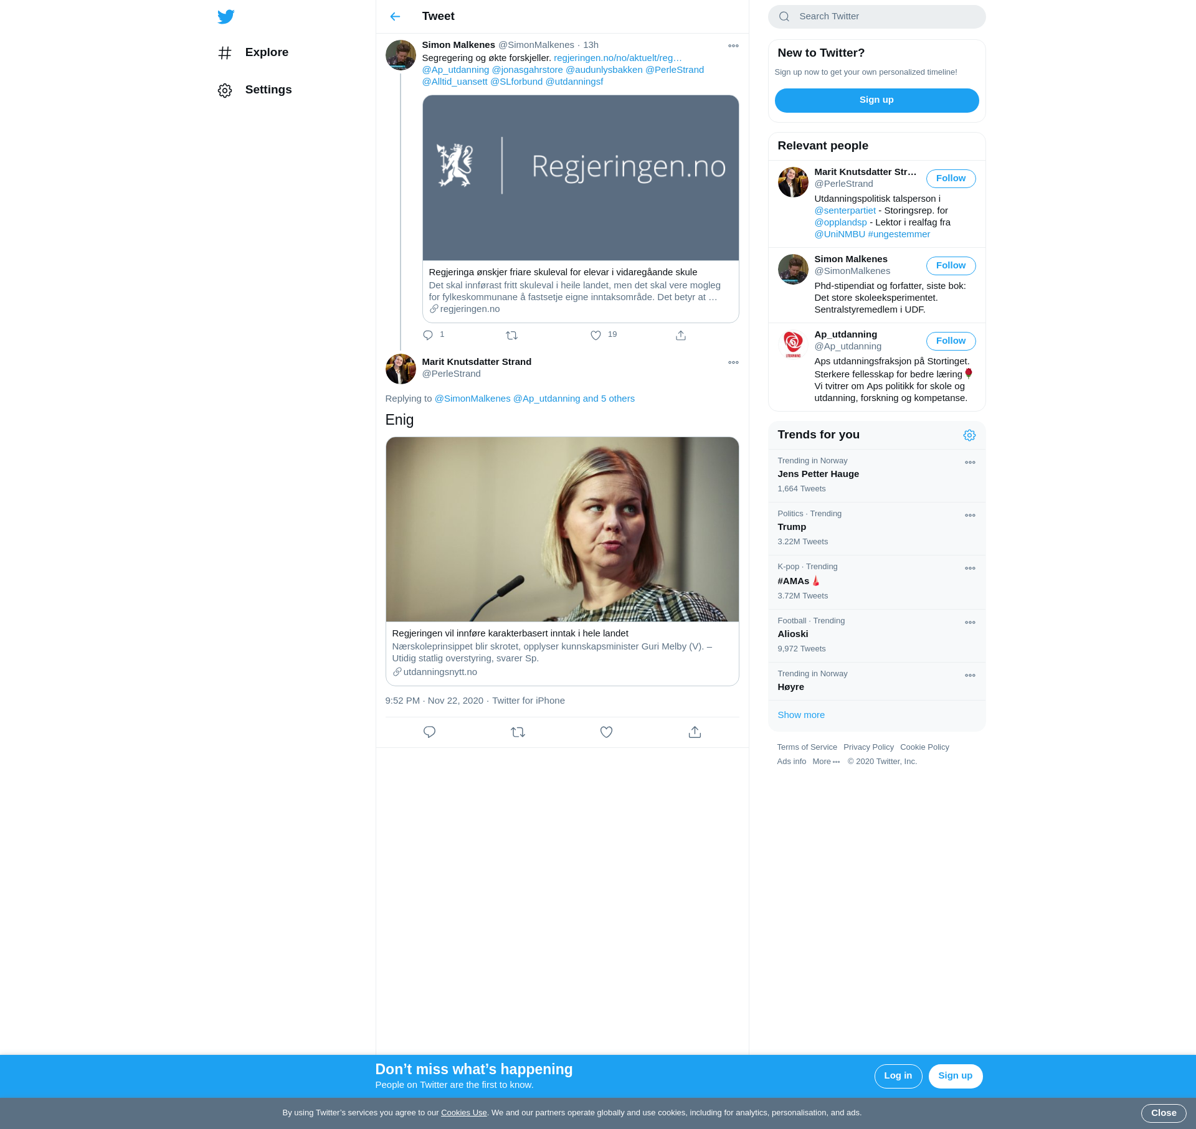The image size is (1196, 1129).
Task: Go back with the arrow icon
Action: [x=395, y=17]
